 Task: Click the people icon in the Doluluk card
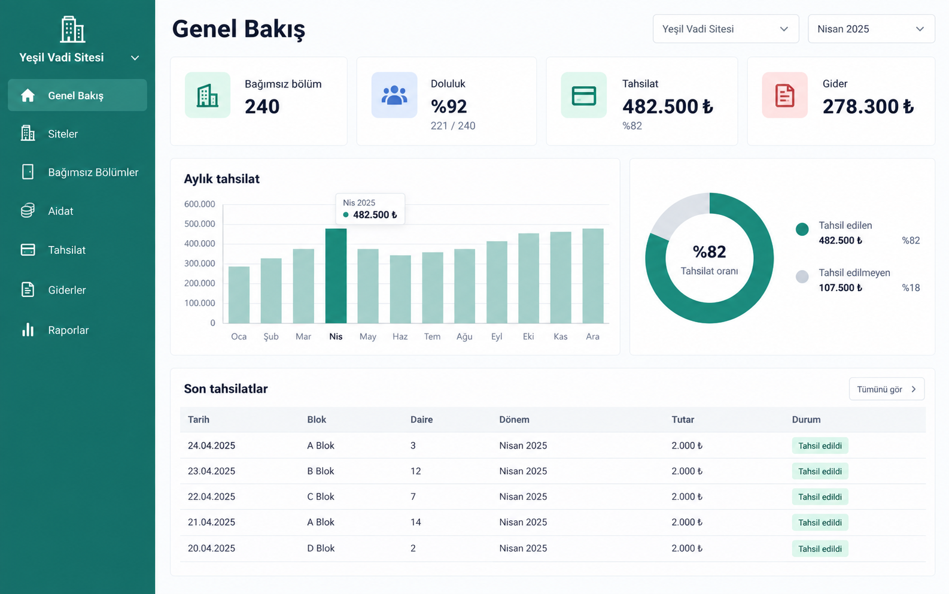394,95
